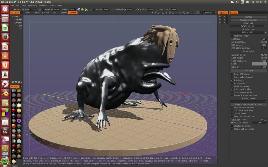Open the Symmetry menu
The image size is (268, 167).
[x=32, y=5]
